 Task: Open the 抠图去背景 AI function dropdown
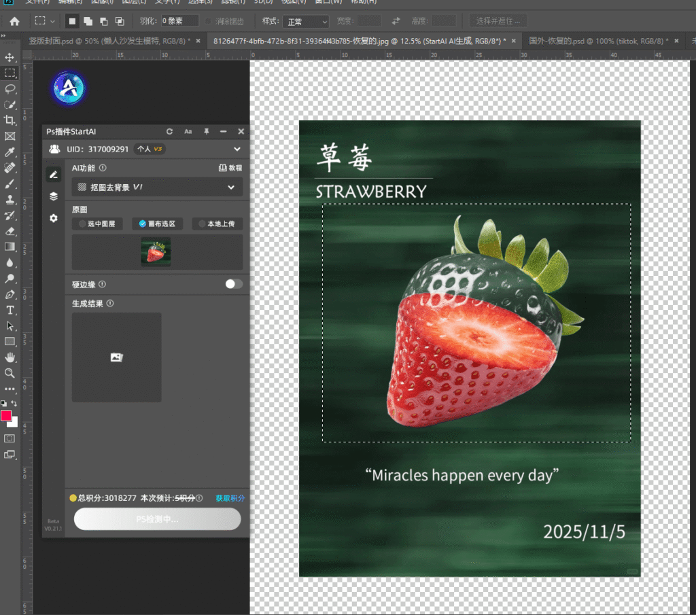coord(157,187)
